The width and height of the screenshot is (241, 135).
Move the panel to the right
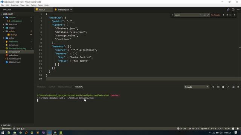pyautogui.click(x=233, y=87)
